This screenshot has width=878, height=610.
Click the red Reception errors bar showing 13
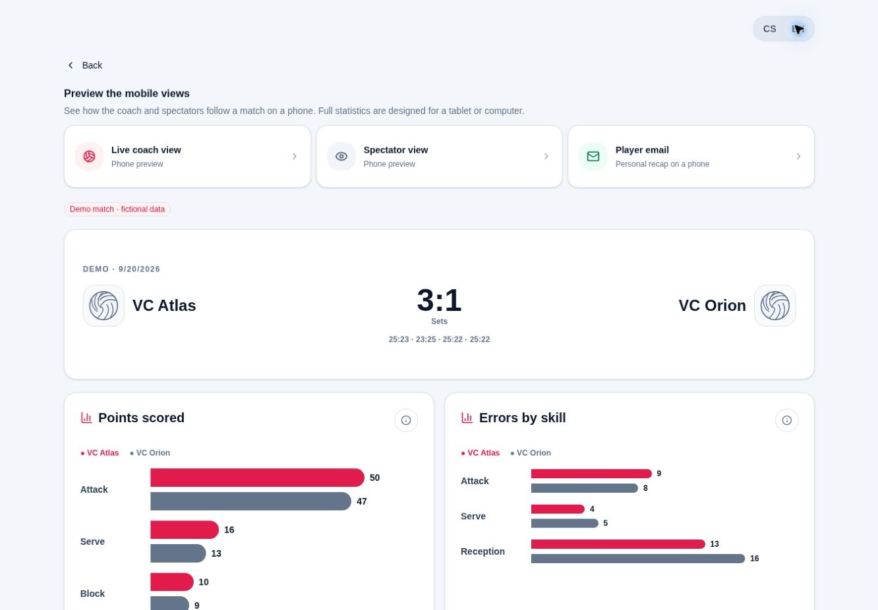coord(618,544)
